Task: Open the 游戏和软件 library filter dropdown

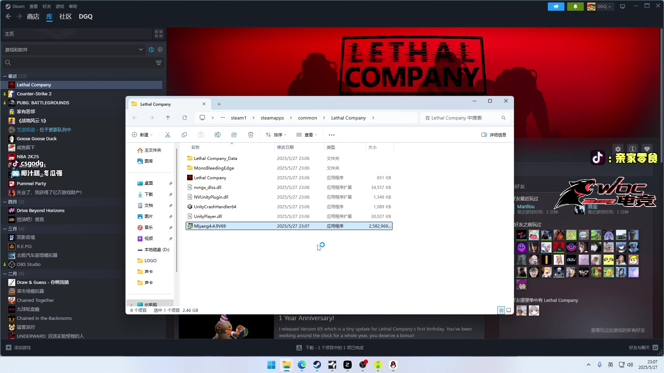Action: pyautogui.click(x=74, y=50)
